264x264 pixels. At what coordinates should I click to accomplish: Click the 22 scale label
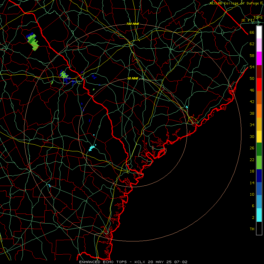tap(252, 160)
